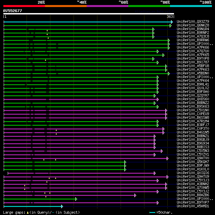Screen dimensions: 215x215
Task: Click the yellow query gap marker under B9N1R4
Action: [x=47, y=31]
